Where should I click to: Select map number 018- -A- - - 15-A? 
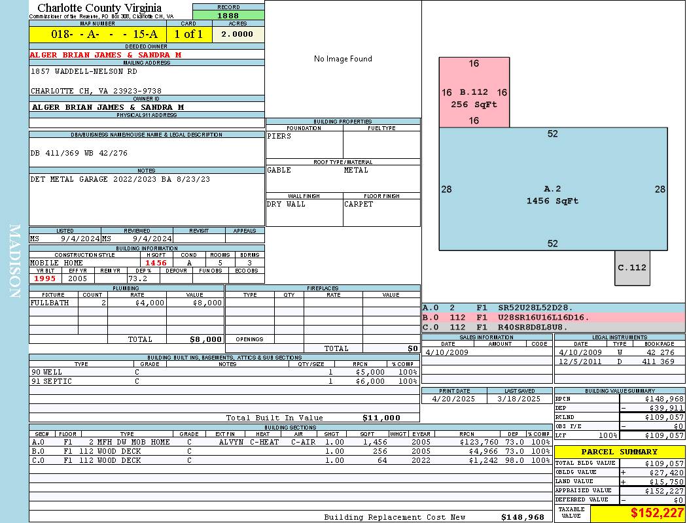point(98,34)
